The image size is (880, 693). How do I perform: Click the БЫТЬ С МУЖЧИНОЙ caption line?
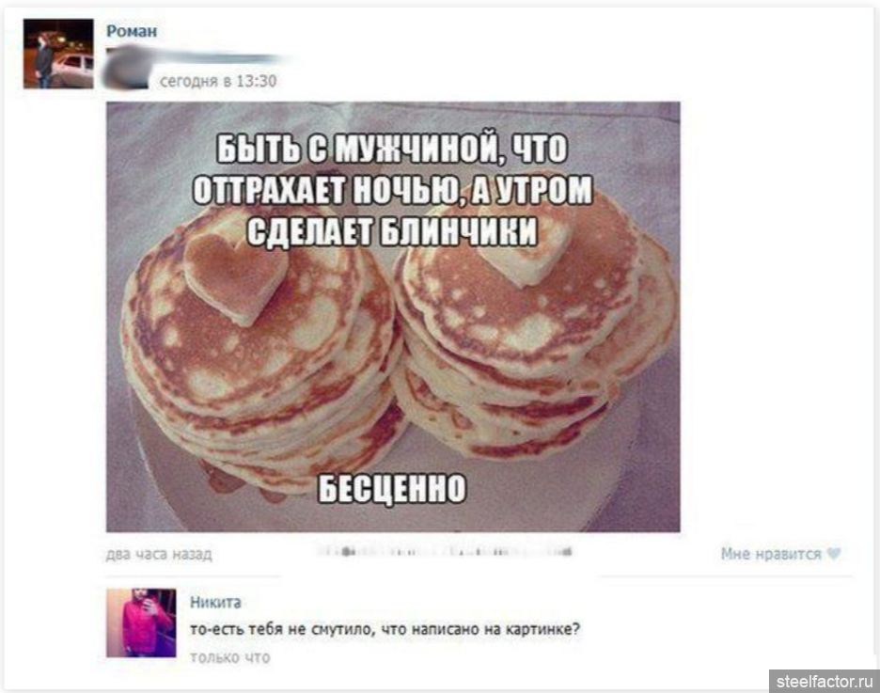click(x=392, y=149)
